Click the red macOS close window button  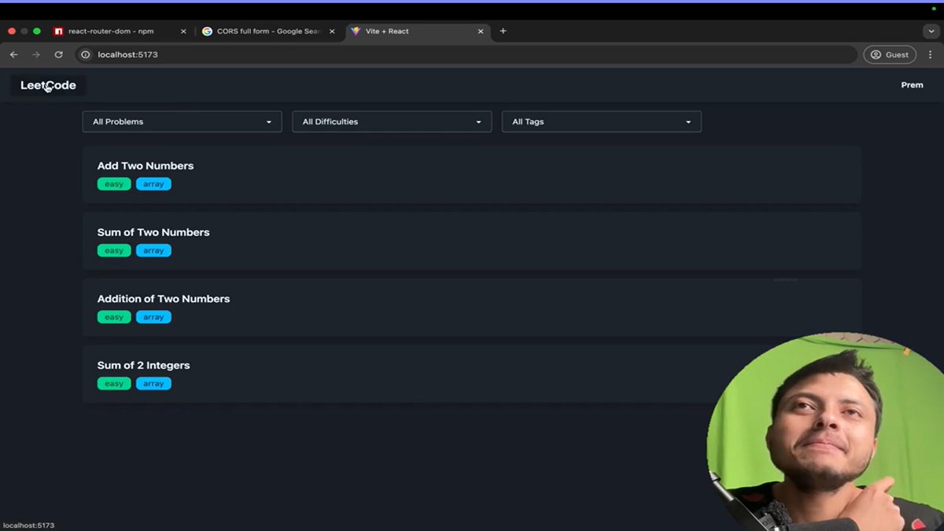[12, 31]
